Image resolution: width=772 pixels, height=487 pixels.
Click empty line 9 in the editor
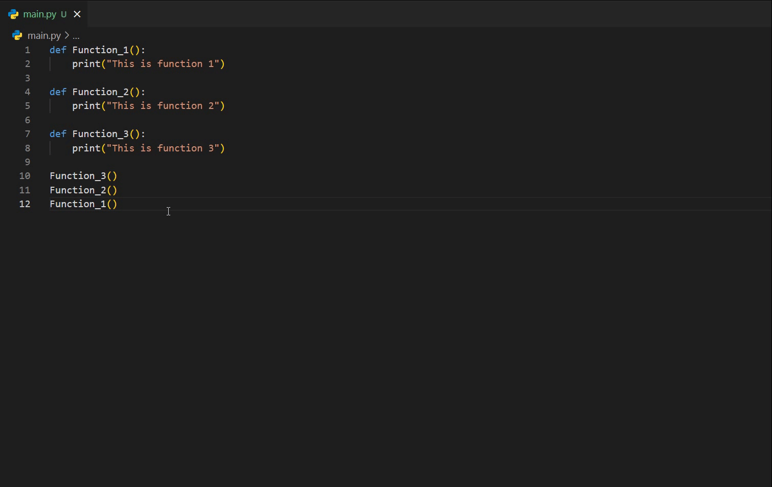point(411,162)
